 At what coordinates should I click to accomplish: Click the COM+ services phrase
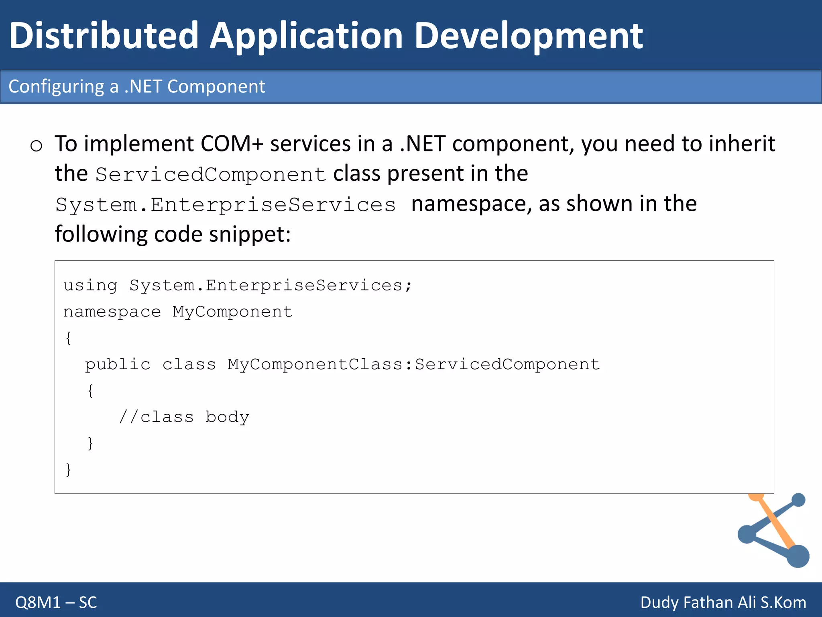[275, 144]
